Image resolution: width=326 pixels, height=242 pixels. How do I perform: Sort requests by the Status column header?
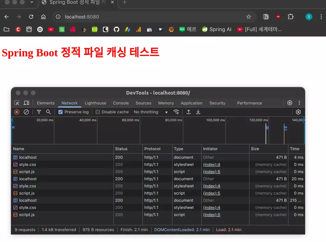click(128, 149)
